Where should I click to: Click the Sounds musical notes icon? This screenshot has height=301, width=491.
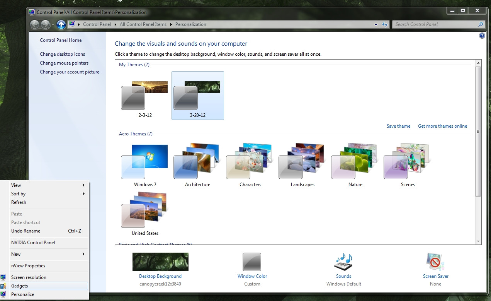pyautogui.click(x=343, y=262)
